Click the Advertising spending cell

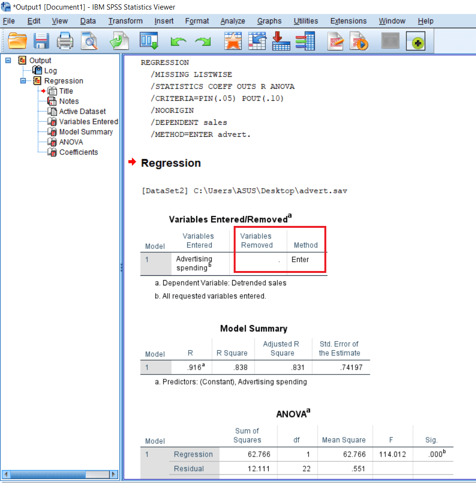point(194,263)
